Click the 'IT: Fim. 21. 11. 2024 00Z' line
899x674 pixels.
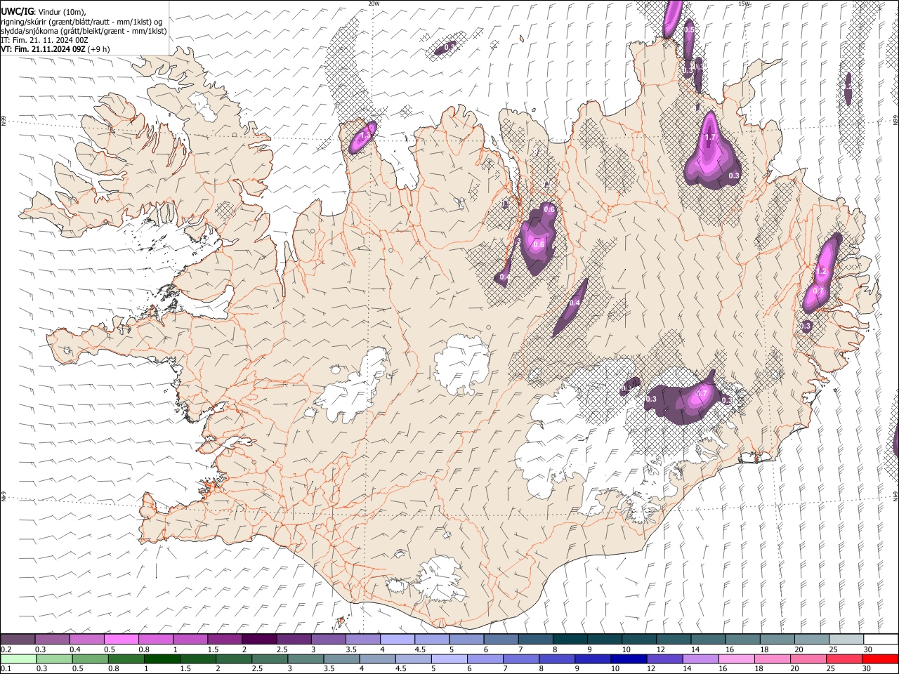45,41
